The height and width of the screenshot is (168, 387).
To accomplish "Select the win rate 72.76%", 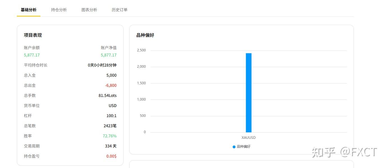I will pos(110,136).
